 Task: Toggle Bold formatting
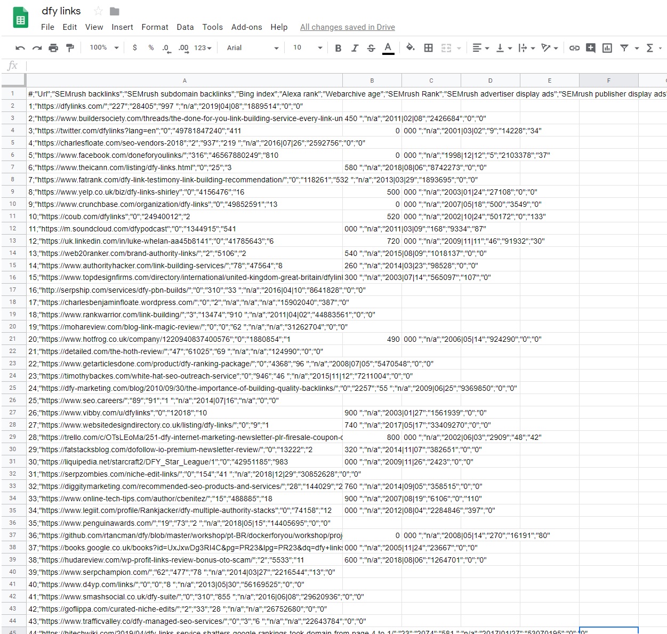[338, 48]
